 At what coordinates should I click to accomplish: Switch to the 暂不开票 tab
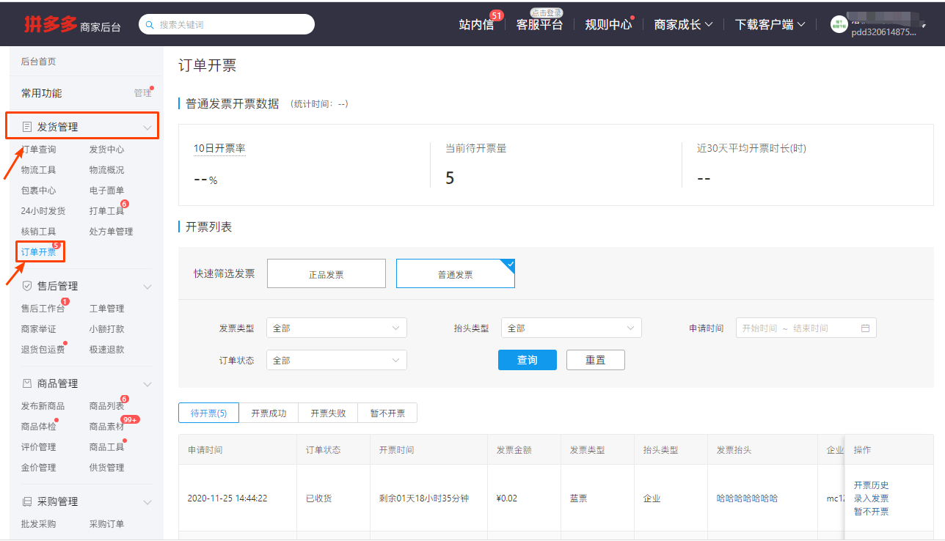(x=387, y=413)
